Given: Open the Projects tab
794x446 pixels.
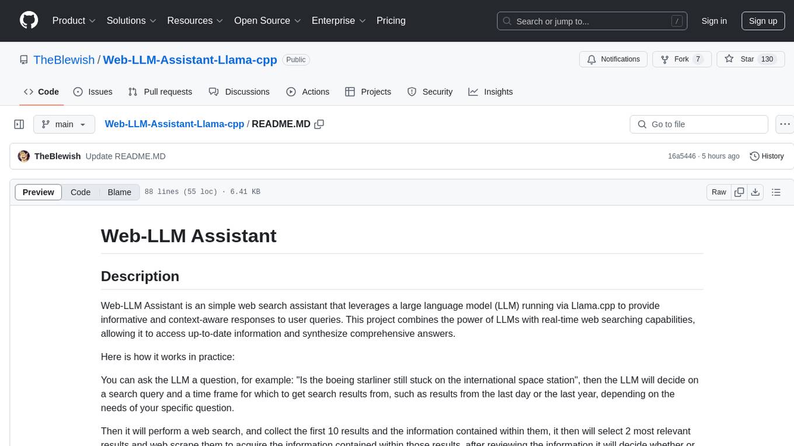Looking at the screenshot, I should click(x=368, y=92).
